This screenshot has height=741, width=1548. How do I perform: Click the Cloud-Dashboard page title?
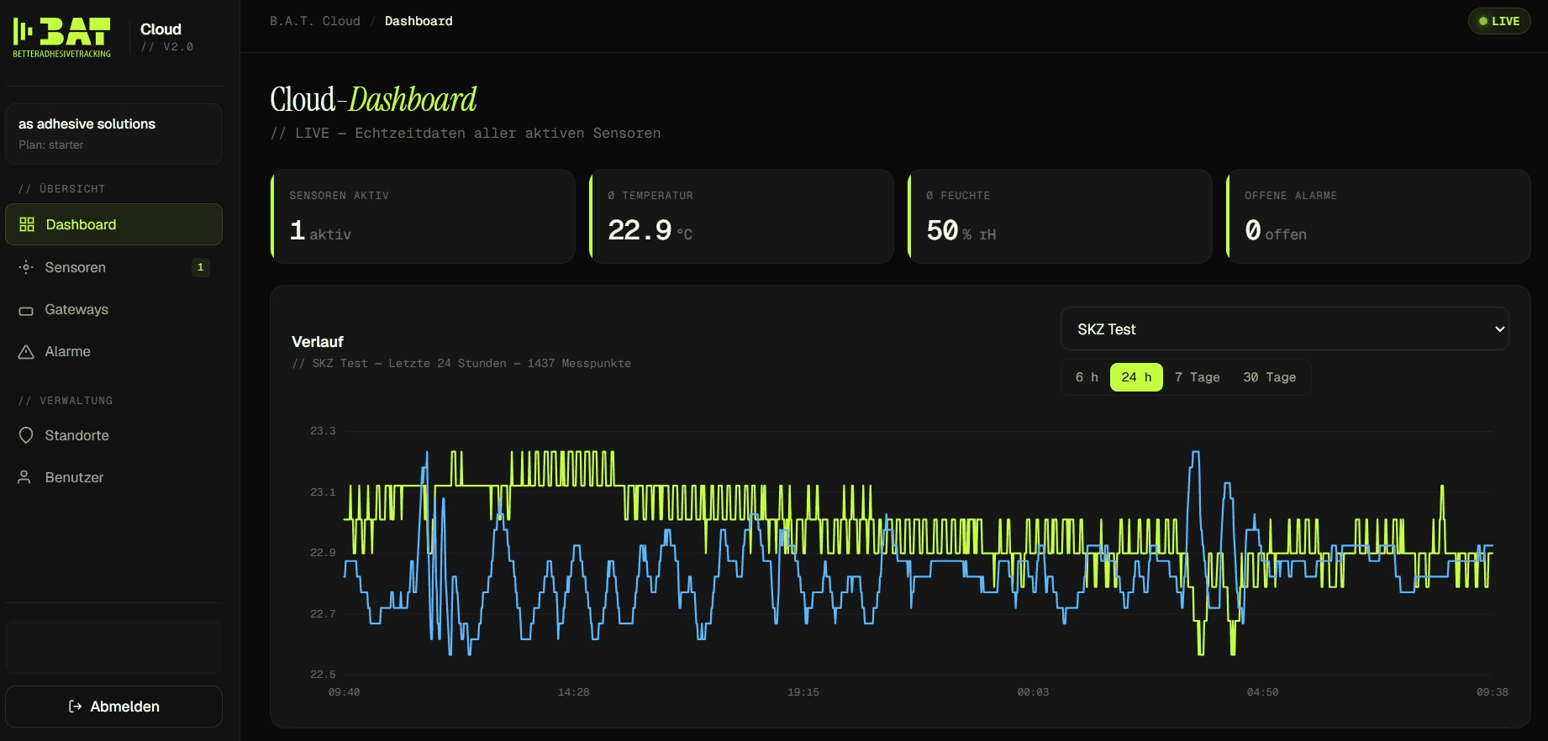[x=373, y=100]
